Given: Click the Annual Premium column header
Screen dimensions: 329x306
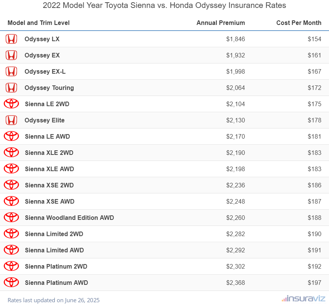Looking at the screenshot, I should click(221, 23).
